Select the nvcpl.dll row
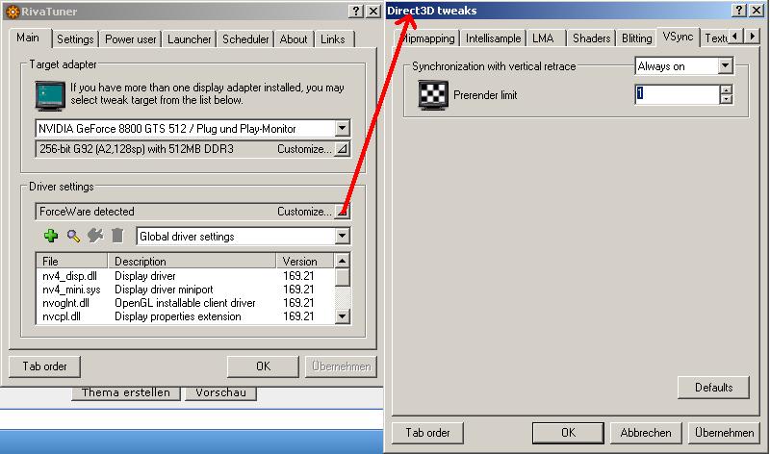Image resolution: width=770 pixels, height=454 pixels. (186, 316)
